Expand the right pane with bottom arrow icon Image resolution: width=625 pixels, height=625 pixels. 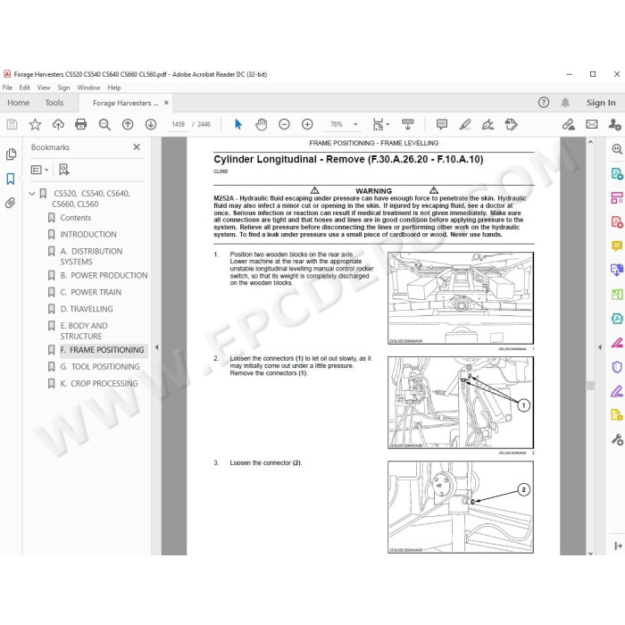coord(618,546)
